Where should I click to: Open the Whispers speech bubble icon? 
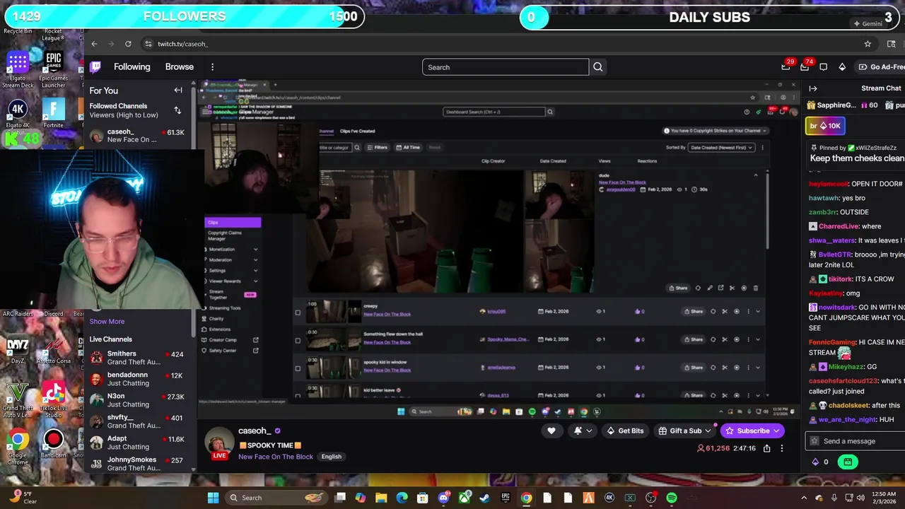pos(823,67)
